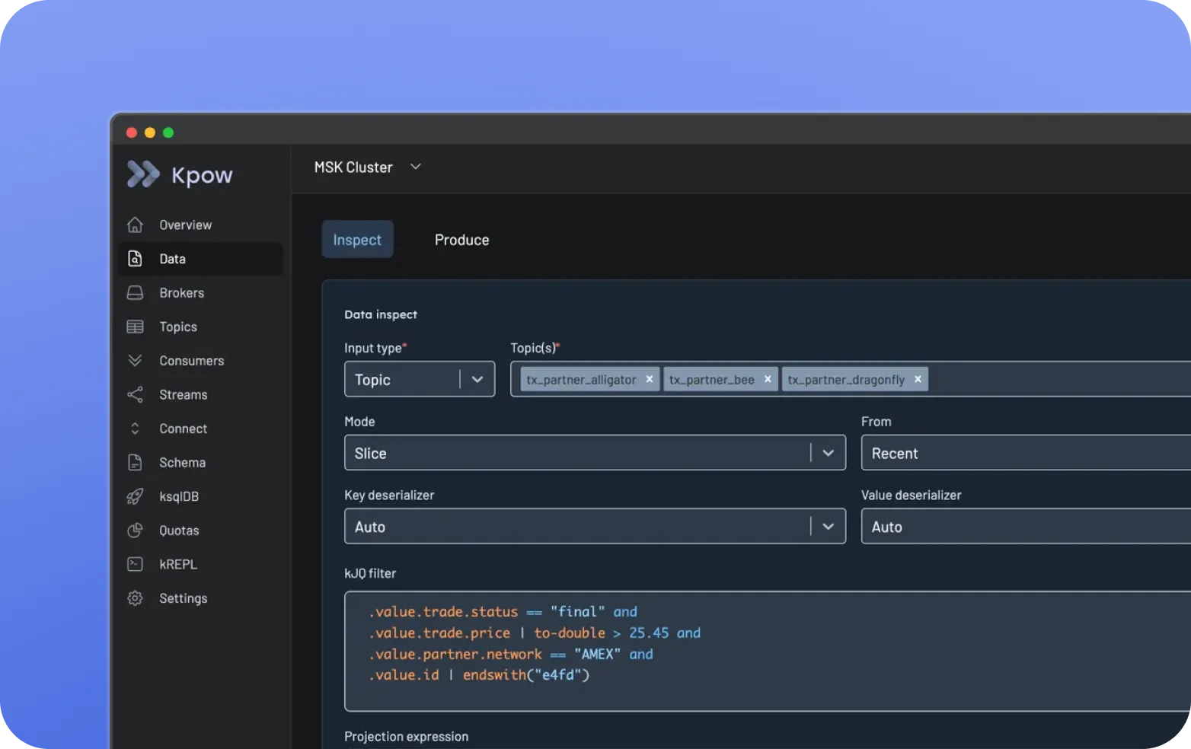The image size is (1191, 749).
Task: Click the Input type dropdown arrow
Action: click(477, 379)
